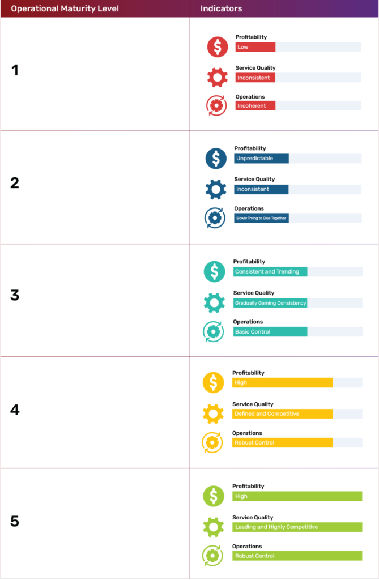Image resolution: width=379 pixels, height=580 pixels.
Task: Click the teal Operations cycle icon
Action: 214,331
